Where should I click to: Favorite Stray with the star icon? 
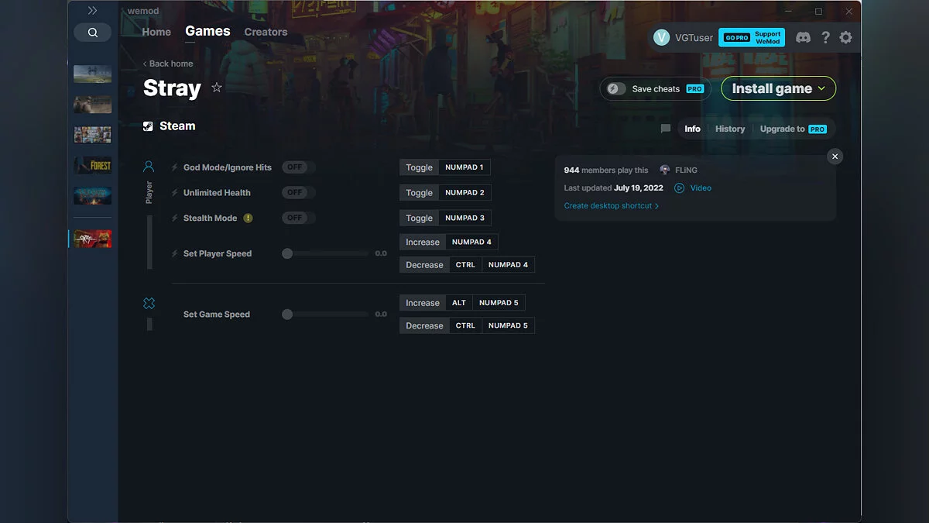click(x=217, y=88)
